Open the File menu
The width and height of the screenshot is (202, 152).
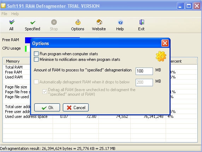click(x=4, y=14)
